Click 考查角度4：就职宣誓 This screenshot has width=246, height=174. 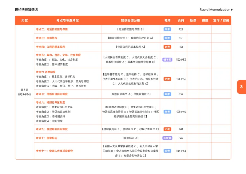49,121
